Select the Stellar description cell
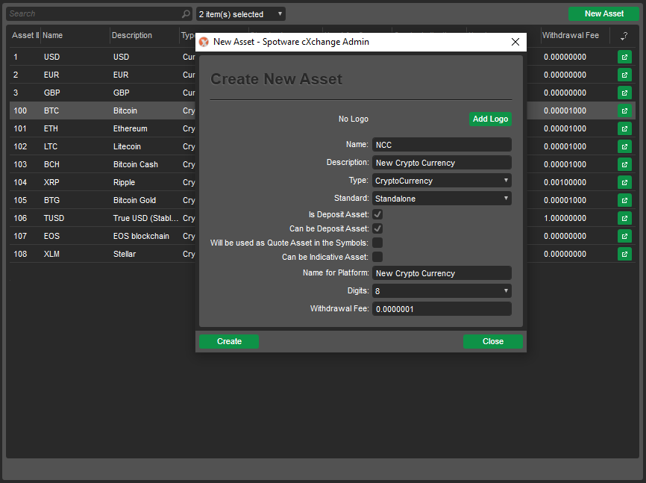646x483 pixels. click(125, 254)
